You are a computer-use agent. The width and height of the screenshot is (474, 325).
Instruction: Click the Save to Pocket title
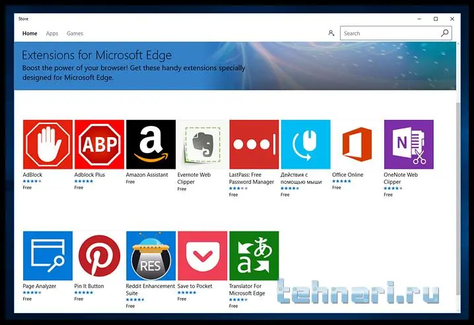tap(195, 286)
